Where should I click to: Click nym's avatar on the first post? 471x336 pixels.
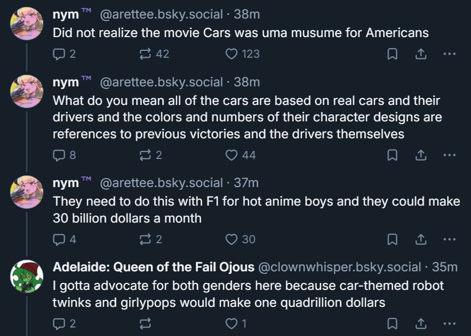click(26, 24)
